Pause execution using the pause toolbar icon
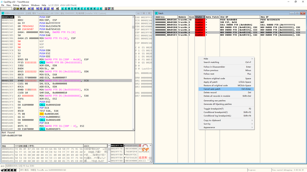307x172 pixels. coord(32,8)
